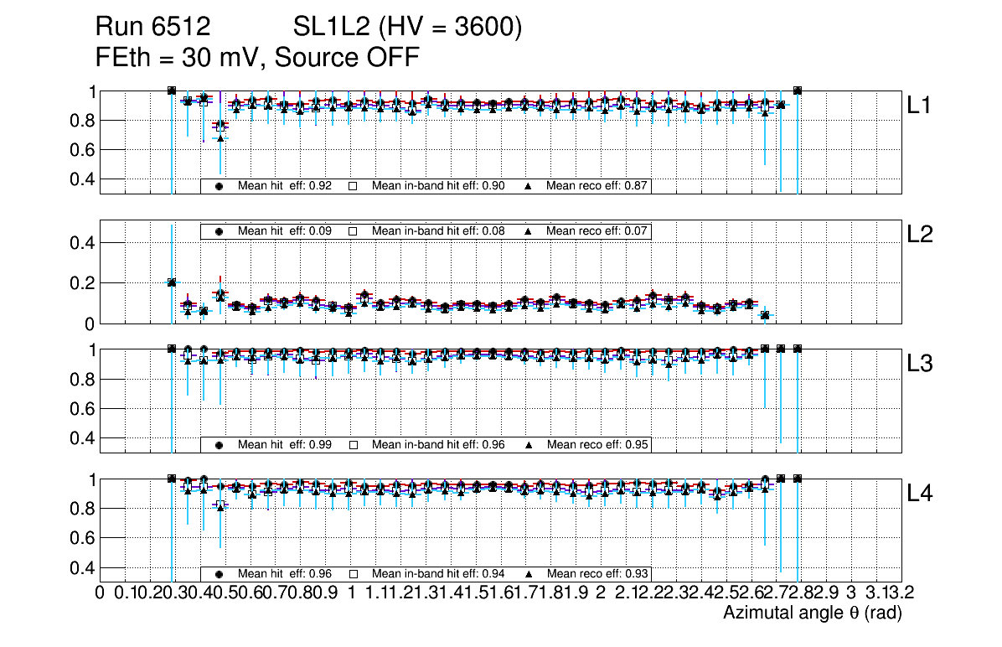Select the filled circle marker in L2 legend
1002x647 pixels.
(x=220, y=231)
